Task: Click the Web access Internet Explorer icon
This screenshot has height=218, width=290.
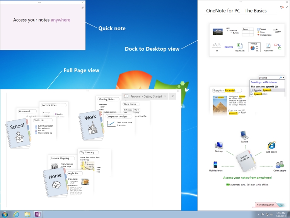Action: [x=271, y=146]
